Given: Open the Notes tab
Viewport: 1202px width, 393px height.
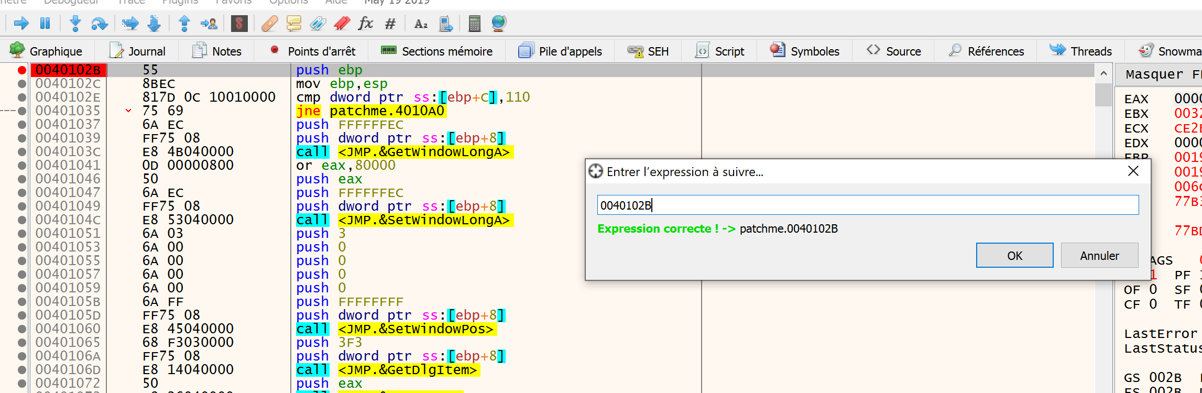Looking at the screenshot, I should (x=216, y=51).
